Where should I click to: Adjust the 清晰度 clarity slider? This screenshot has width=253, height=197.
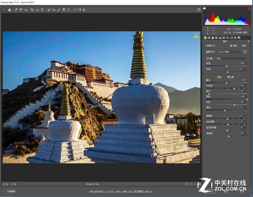(227, 119)
